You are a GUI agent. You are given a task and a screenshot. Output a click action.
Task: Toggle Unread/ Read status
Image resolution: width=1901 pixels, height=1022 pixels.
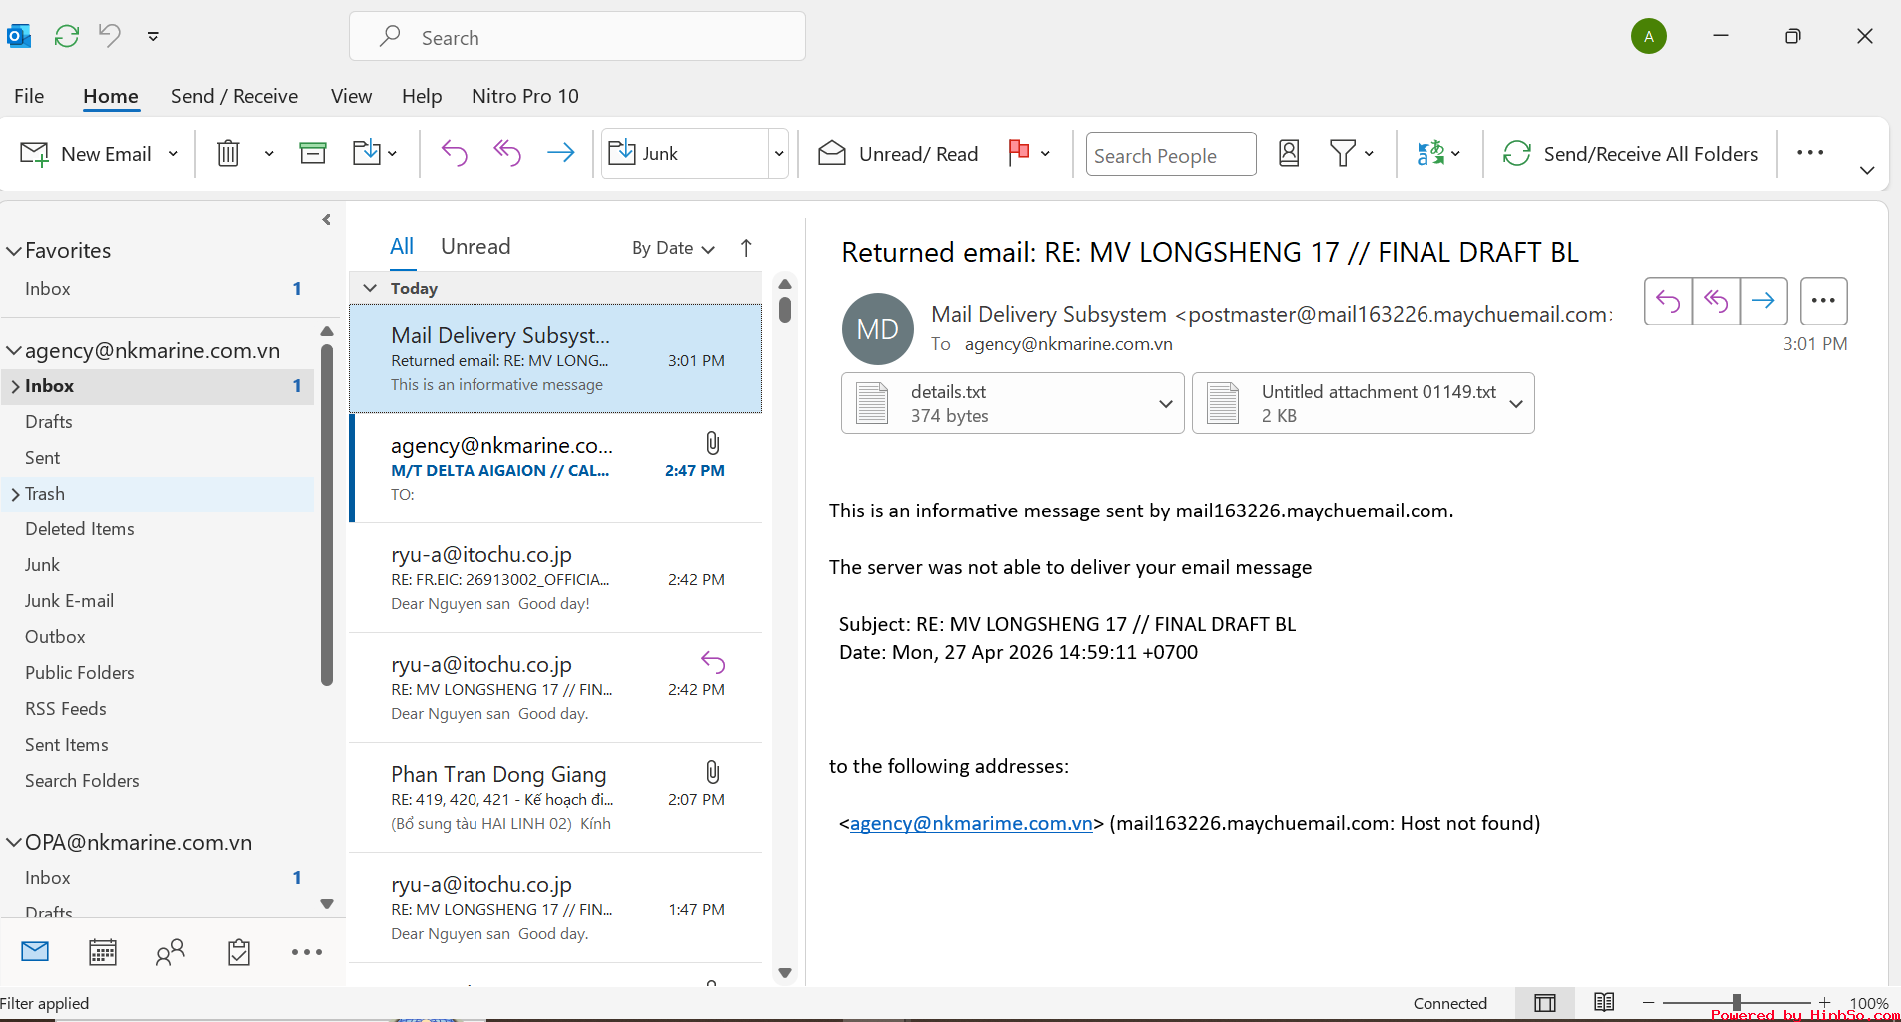pos(898,154)
